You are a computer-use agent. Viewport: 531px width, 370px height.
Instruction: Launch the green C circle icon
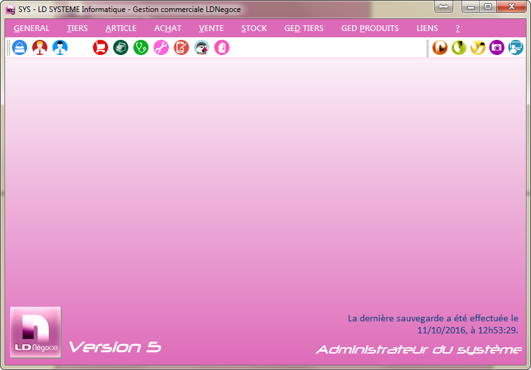point(459,47)
